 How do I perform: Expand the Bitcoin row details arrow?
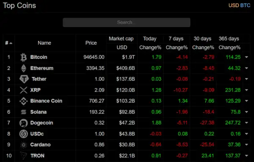point(246,57)
